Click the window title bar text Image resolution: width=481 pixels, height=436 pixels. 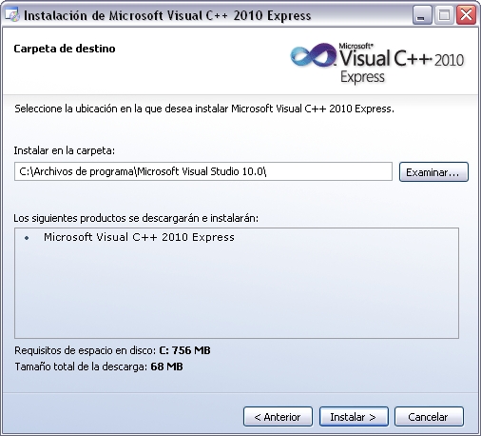point(167,15)
